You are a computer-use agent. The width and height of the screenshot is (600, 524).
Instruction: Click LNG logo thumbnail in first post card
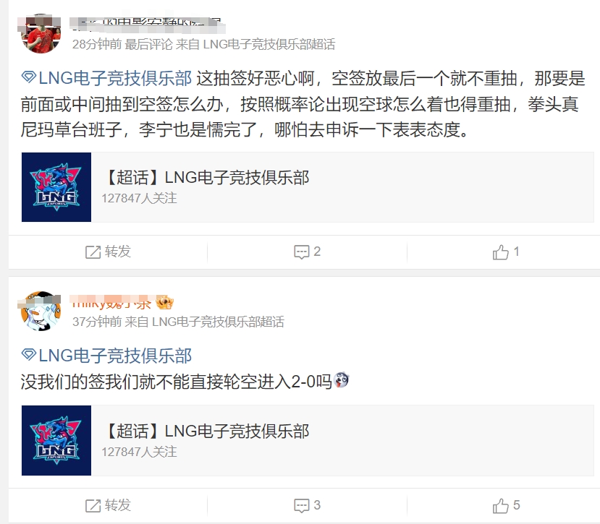(56, 187)
